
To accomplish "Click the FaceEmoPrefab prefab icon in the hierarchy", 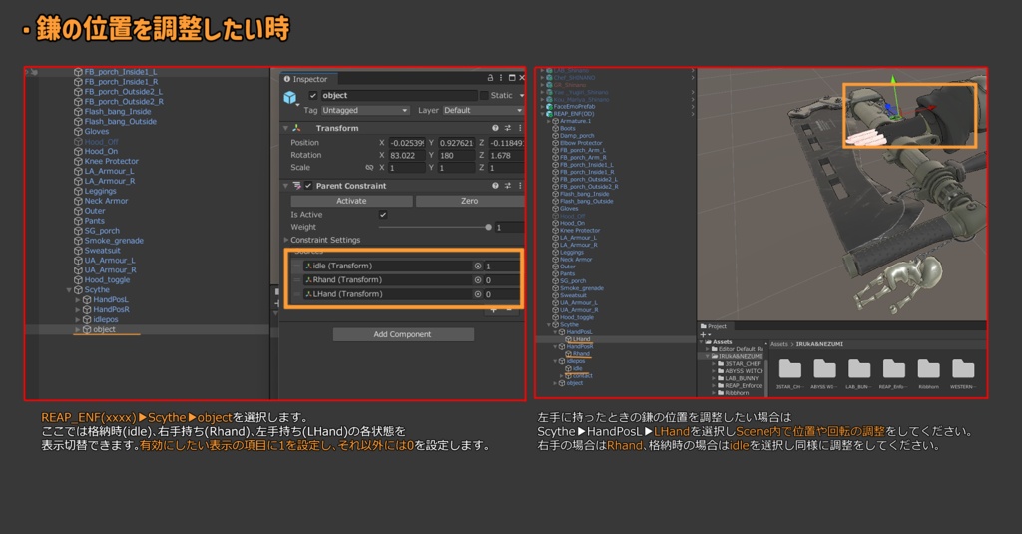I will click(549, 106).
